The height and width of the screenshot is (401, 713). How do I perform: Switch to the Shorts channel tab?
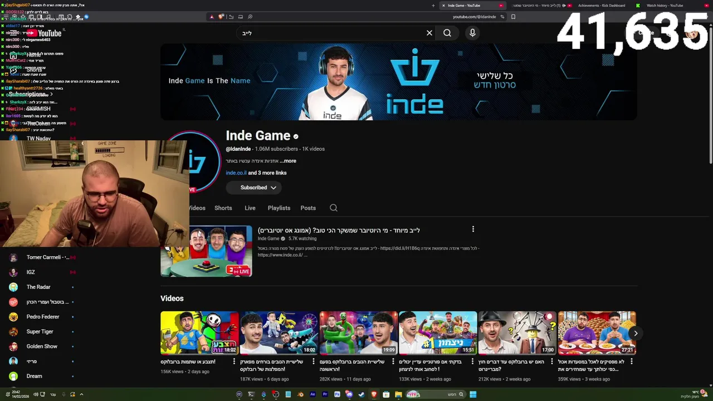point(223,208)
